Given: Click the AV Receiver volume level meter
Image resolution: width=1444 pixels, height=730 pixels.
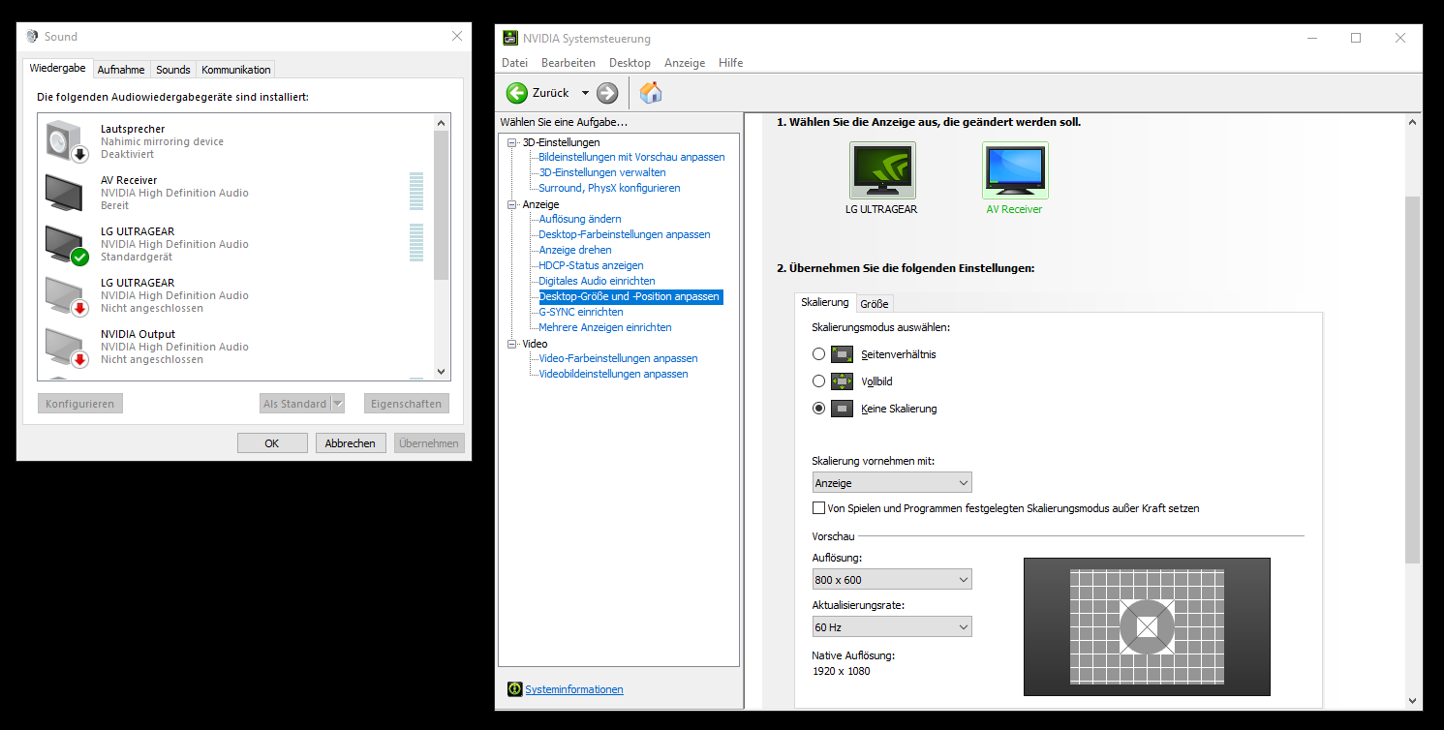Looking at the screenshot, I should click(x=416, y=192).
